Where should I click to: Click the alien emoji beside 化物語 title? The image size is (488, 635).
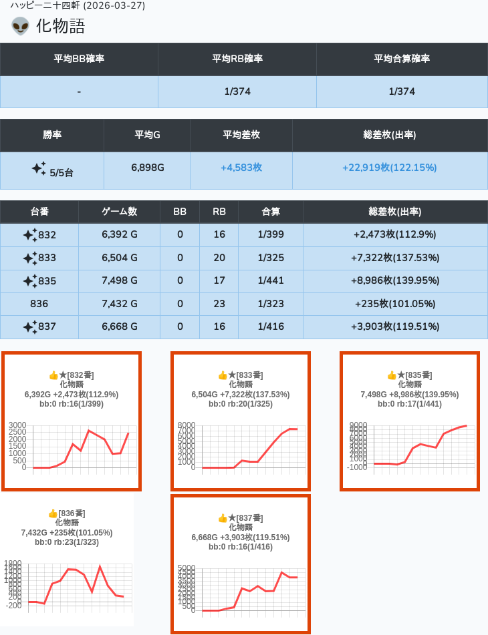20,27
